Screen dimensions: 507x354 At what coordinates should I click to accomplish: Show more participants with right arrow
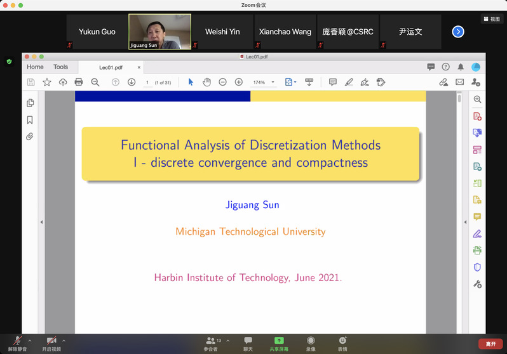(x=458, y=31)
